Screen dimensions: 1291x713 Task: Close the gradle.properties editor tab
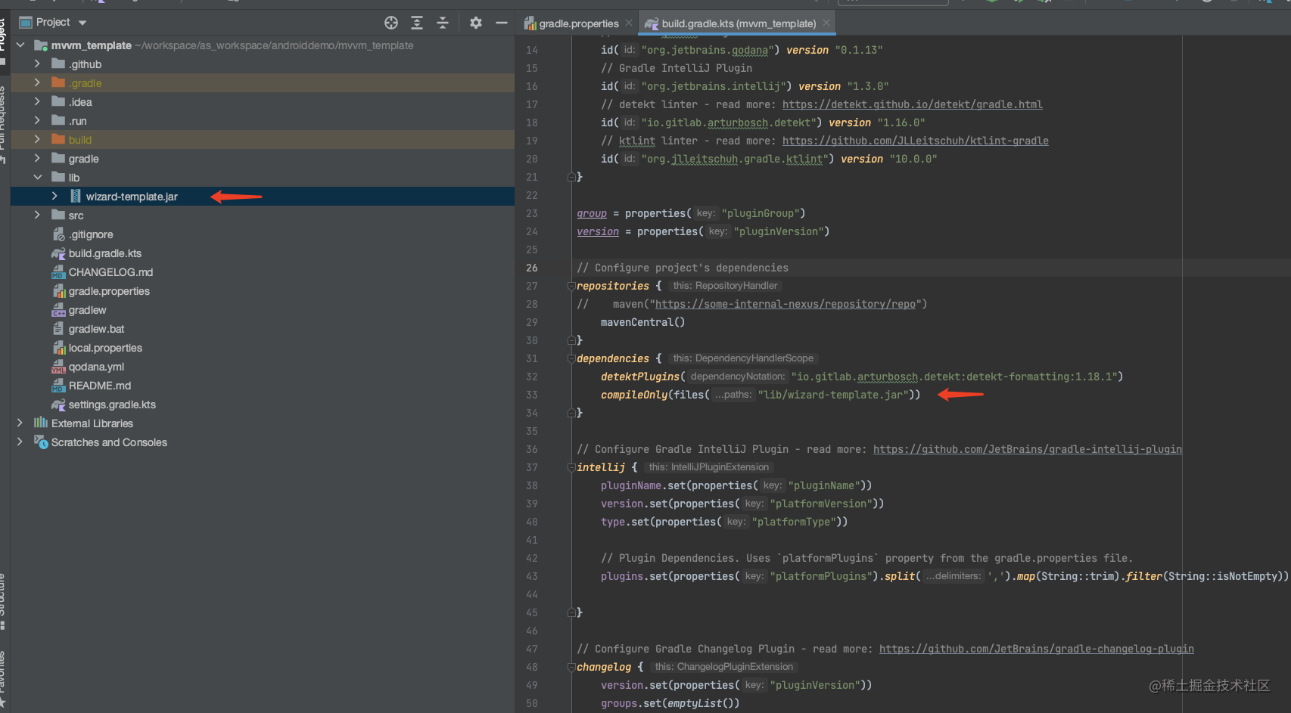629,23
